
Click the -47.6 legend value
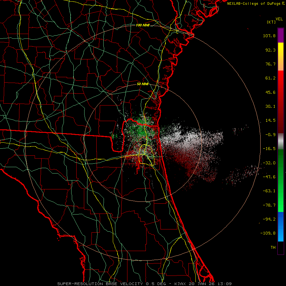pos(269,177)
